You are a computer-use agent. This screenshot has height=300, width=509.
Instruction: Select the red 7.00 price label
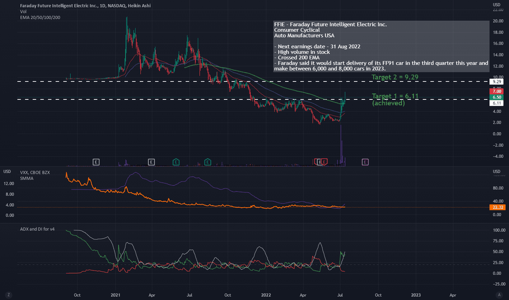pyautogui.click(x=496, y=92)
